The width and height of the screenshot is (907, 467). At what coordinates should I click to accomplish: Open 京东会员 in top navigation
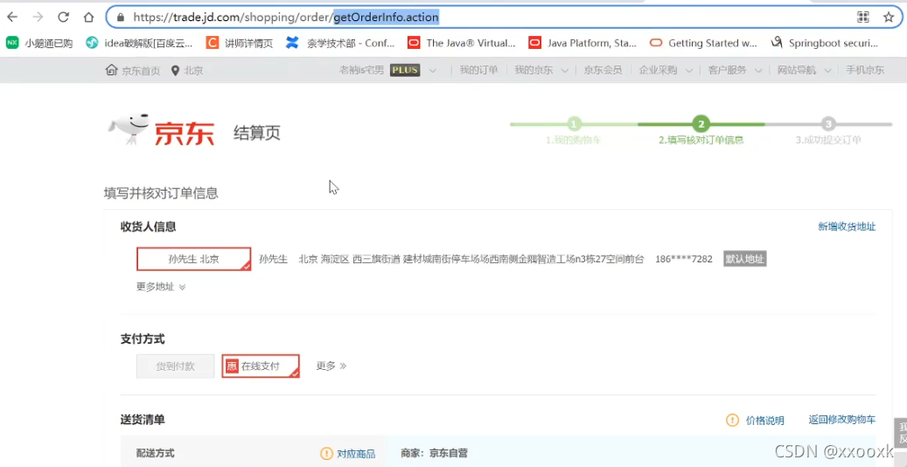(x=603, y=70)
